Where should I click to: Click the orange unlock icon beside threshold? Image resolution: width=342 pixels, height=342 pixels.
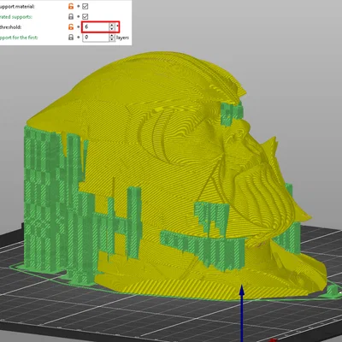[x=71, y=27]
